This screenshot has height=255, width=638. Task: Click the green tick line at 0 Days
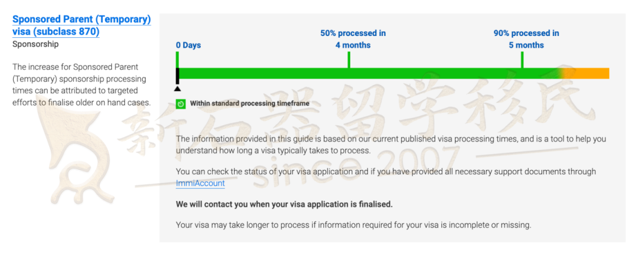[x=177, y=60]
